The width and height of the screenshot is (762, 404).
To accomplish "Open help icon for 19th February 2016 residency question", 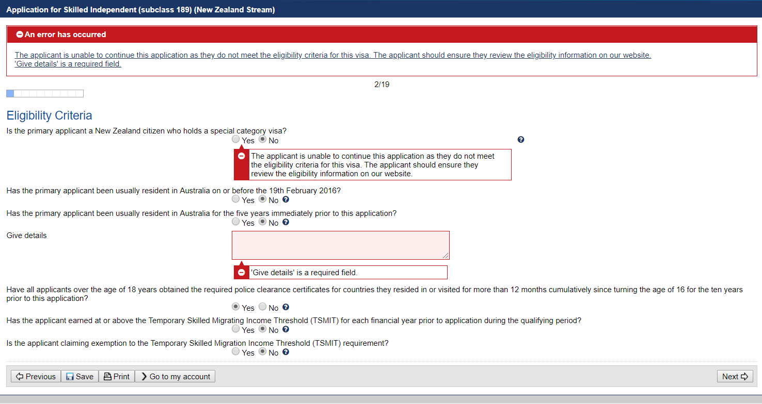I will point(285,199).
